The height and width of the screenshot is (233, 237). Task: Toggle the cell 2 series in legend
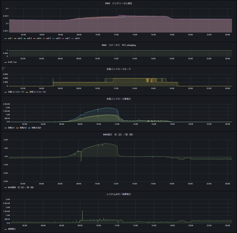pyautogui.click(x=20, y=38)
